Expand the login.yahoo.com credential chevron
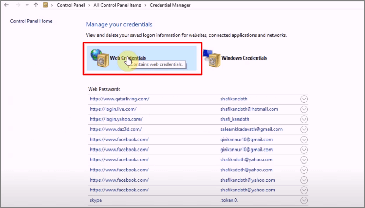The image size is (365, 208). click(x=304, y=120)
